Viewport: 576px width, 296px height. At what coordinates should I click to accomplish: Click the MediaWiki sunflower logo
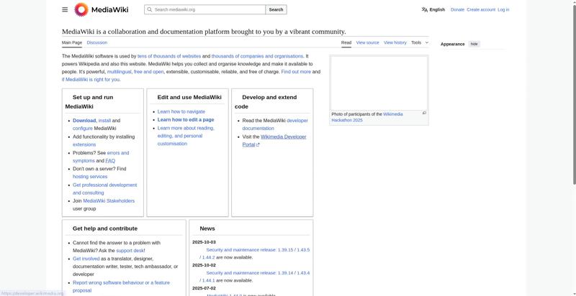click(81, 9)
